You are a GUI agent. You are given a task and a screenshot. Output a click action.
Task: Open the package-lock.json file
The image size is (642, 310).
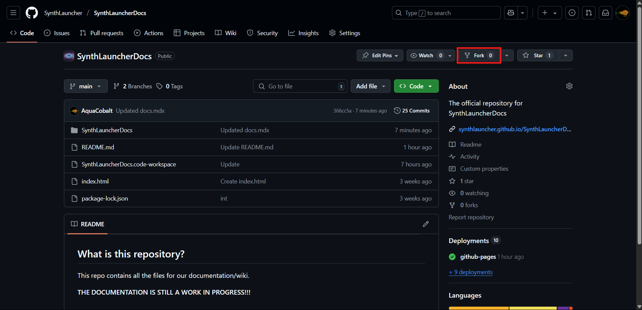tap(104, 199)
